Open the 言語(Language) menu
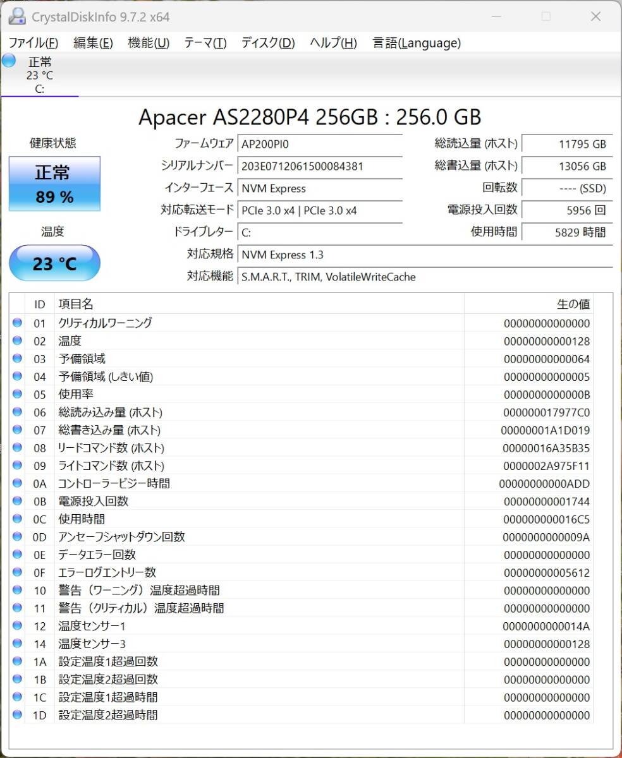The image size is (622, 758). [417, 43]
